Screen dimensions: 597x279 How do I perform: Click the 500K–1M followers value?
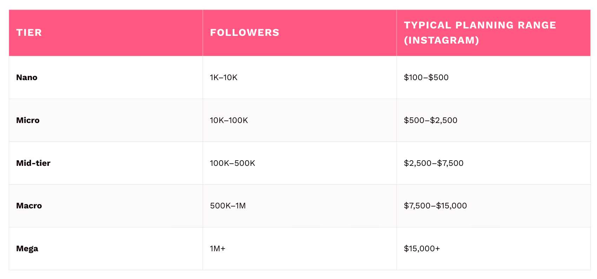point(228,206)
